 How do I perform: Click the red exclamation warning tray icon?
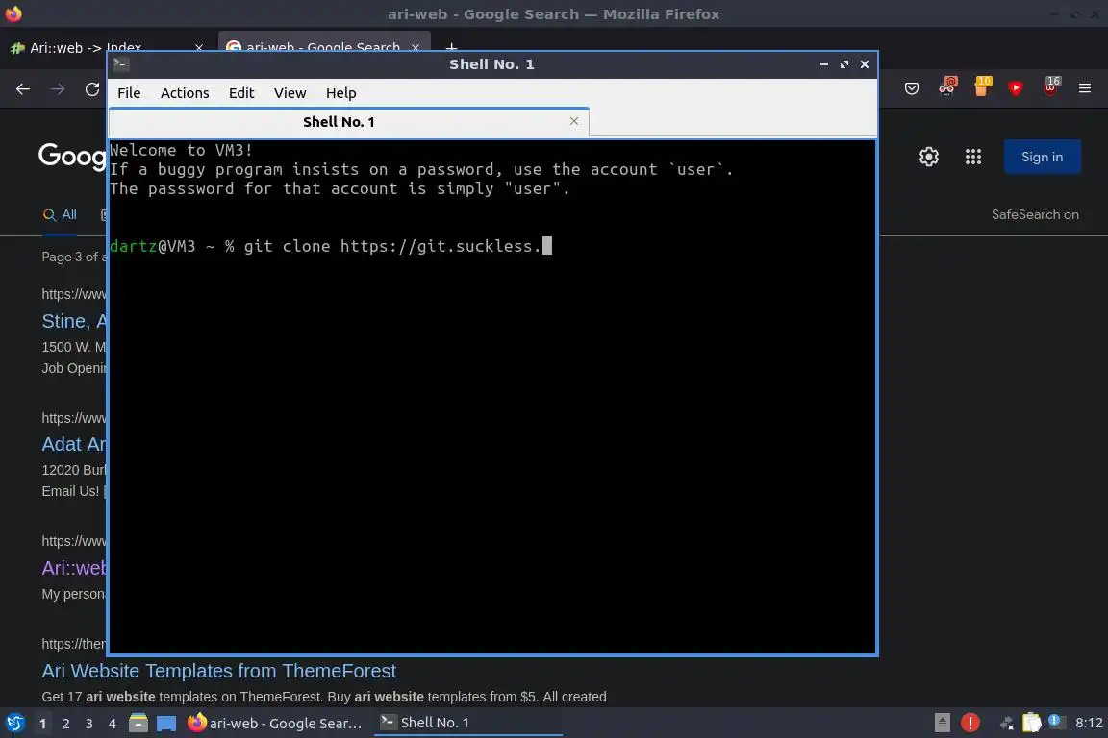(x=970, y=723)
